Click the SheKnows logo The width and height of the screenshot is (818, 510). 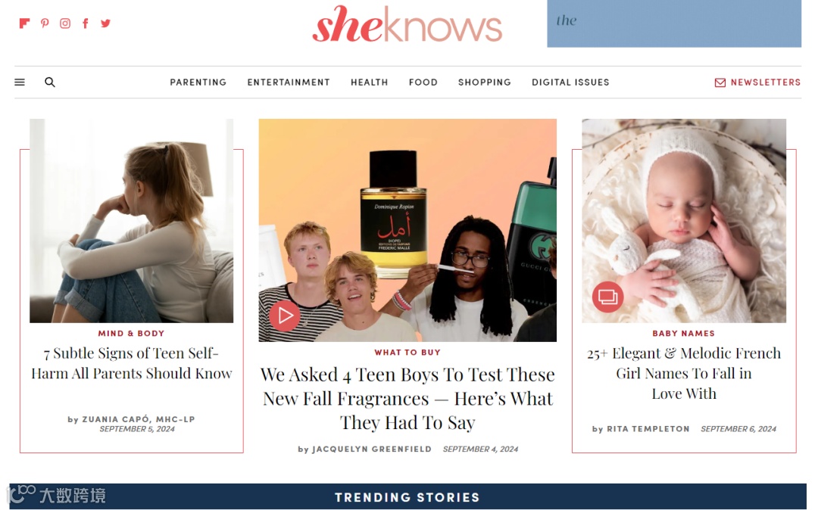pyautogui.click(x=407, y=24)
